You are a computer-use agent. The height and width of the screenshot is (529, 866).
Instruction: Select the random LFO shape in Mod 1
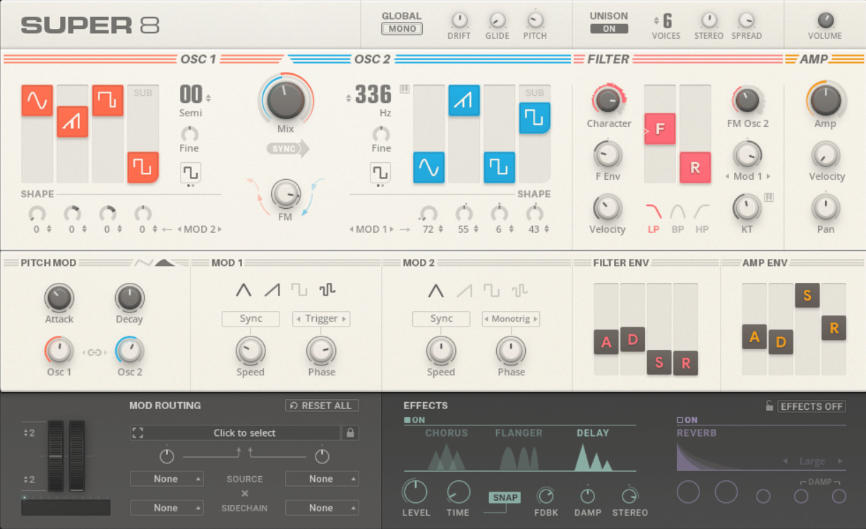click(x=327, y=290)
